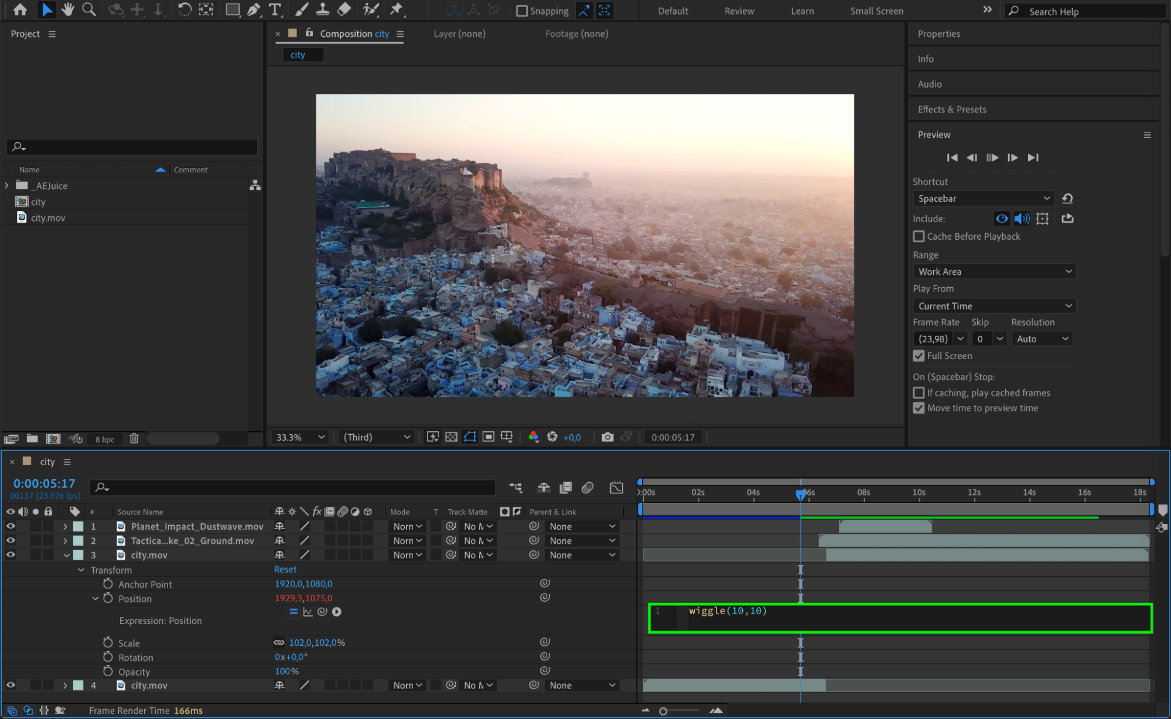The height and width of the screenshot is (719, 1171).
Task: Select the Hand tool
Action: point(68,10)
